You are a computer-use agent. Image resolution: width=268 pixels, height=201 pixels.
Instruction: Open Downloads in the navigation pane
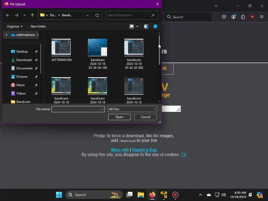24,60
